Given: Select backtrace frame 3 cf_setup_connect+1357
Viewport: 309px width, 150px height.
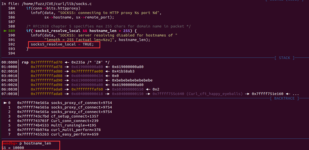Looking at the screenshot, I should pyautogui.click(x=70, y=116).
